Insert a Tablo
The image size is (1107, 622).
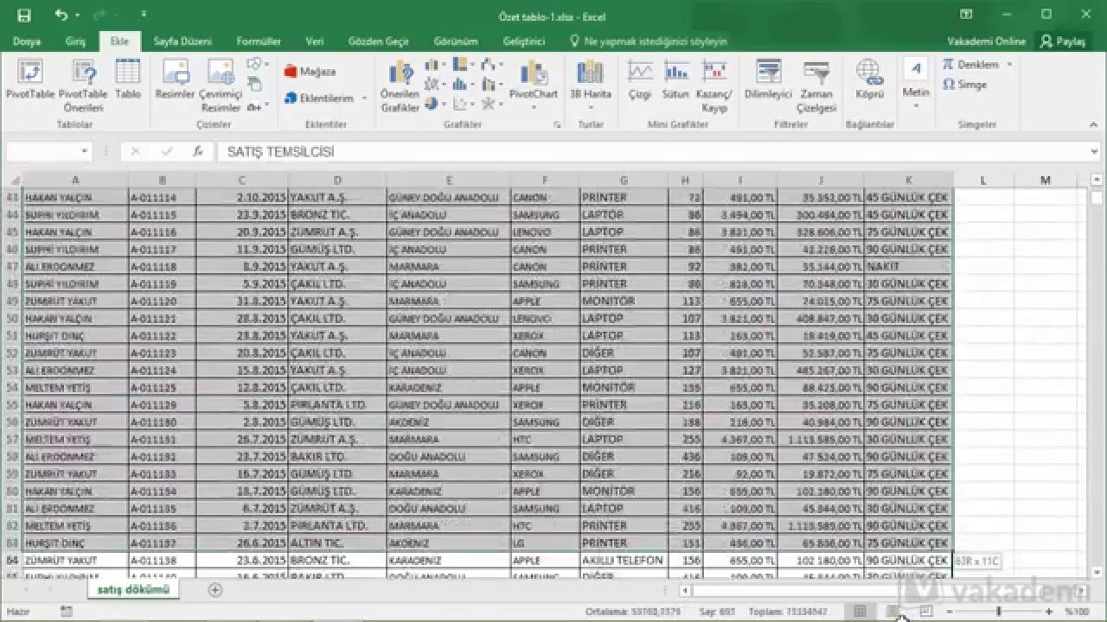[x=128, y=79]
